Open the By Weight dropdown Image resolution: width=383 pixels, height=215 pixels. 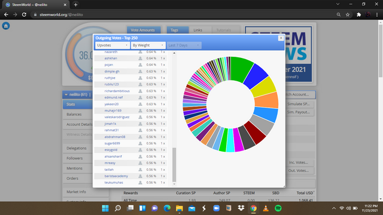(x=148, y=45)
